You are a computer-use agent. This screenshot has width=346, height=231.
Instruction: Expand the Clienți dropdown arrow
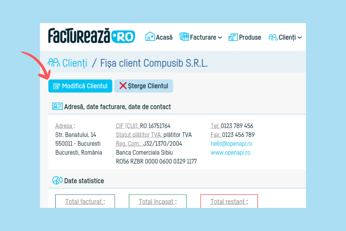coord(300,38)
